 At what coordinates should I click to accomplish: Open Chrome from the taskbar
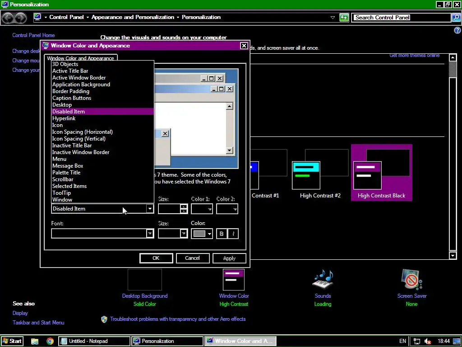click(50, 341)
